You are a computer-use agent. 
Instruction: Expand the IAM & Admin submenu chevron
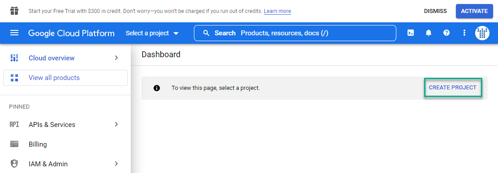pyautogui.click(x=116, y=164)
